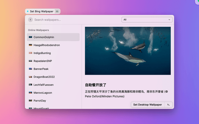This screenshot has width=199, height=124.
Task: Click the back arrow button
Action: pyautogui.click(x=30, y=20)
